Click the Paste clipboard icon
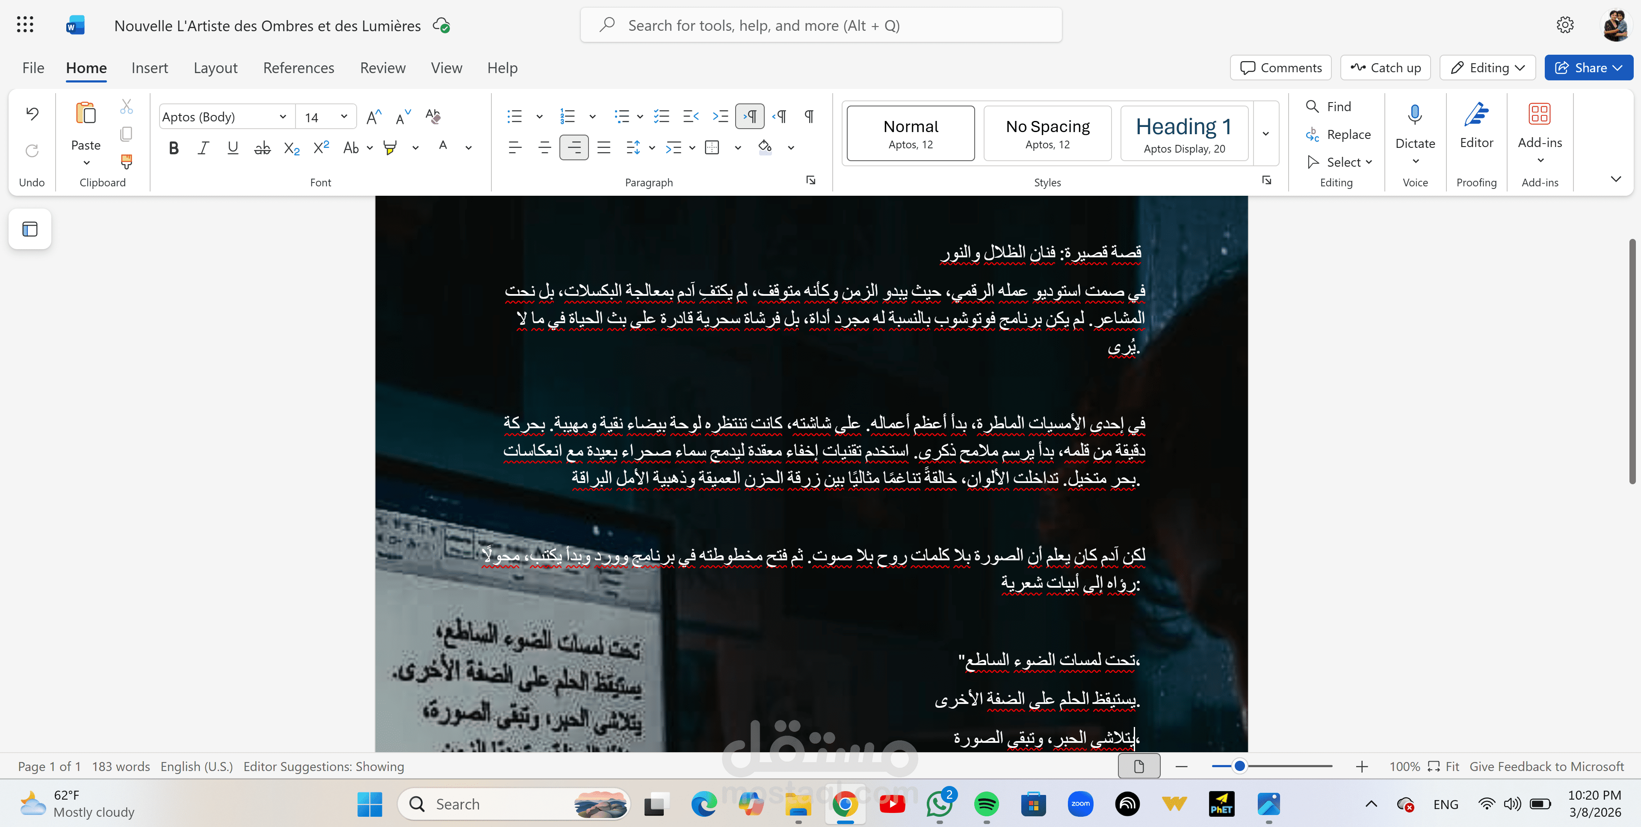Viewport: 1641px width, 827px height. coord(86,113)
